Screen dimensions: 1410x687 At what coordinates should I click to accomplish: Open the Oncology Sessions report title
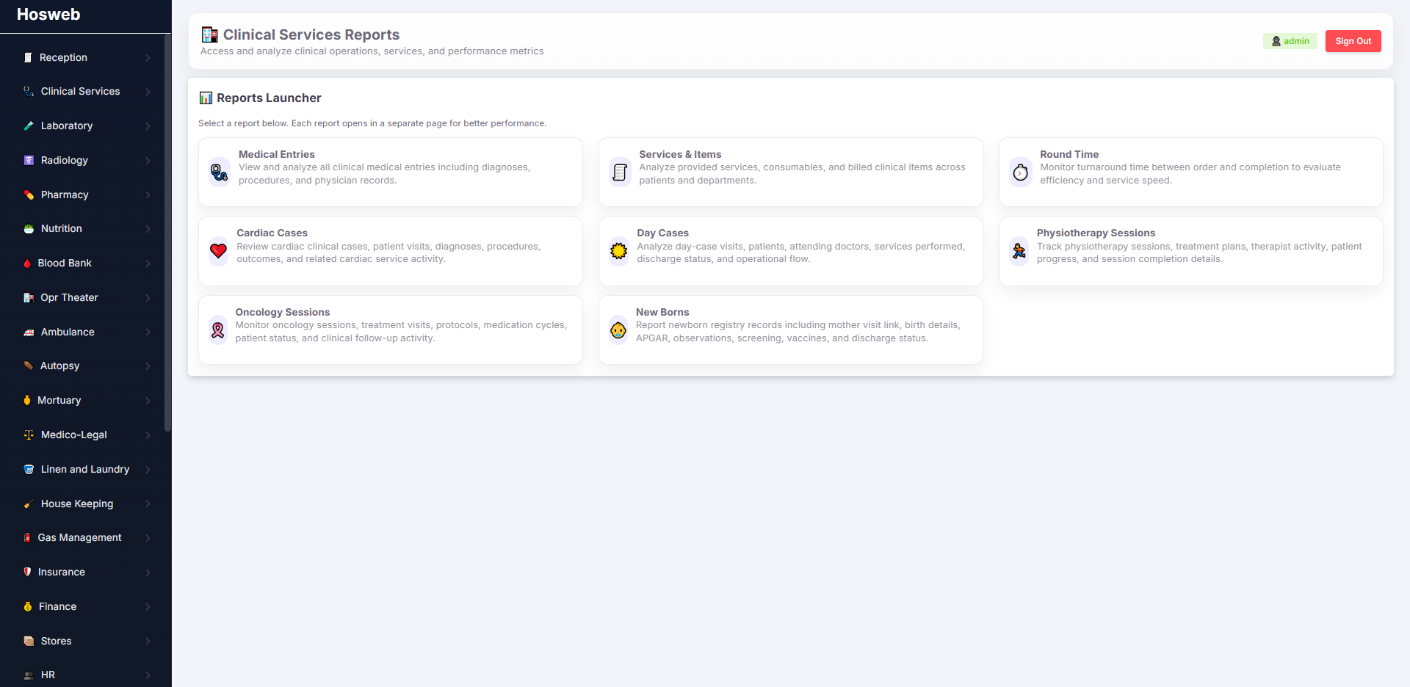pos(283,312)
